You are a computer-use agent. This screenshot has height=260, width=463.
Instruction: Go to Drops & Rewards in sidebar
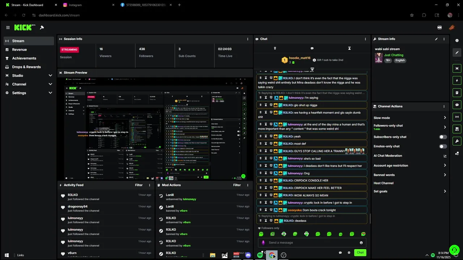(x=29, y=67)
